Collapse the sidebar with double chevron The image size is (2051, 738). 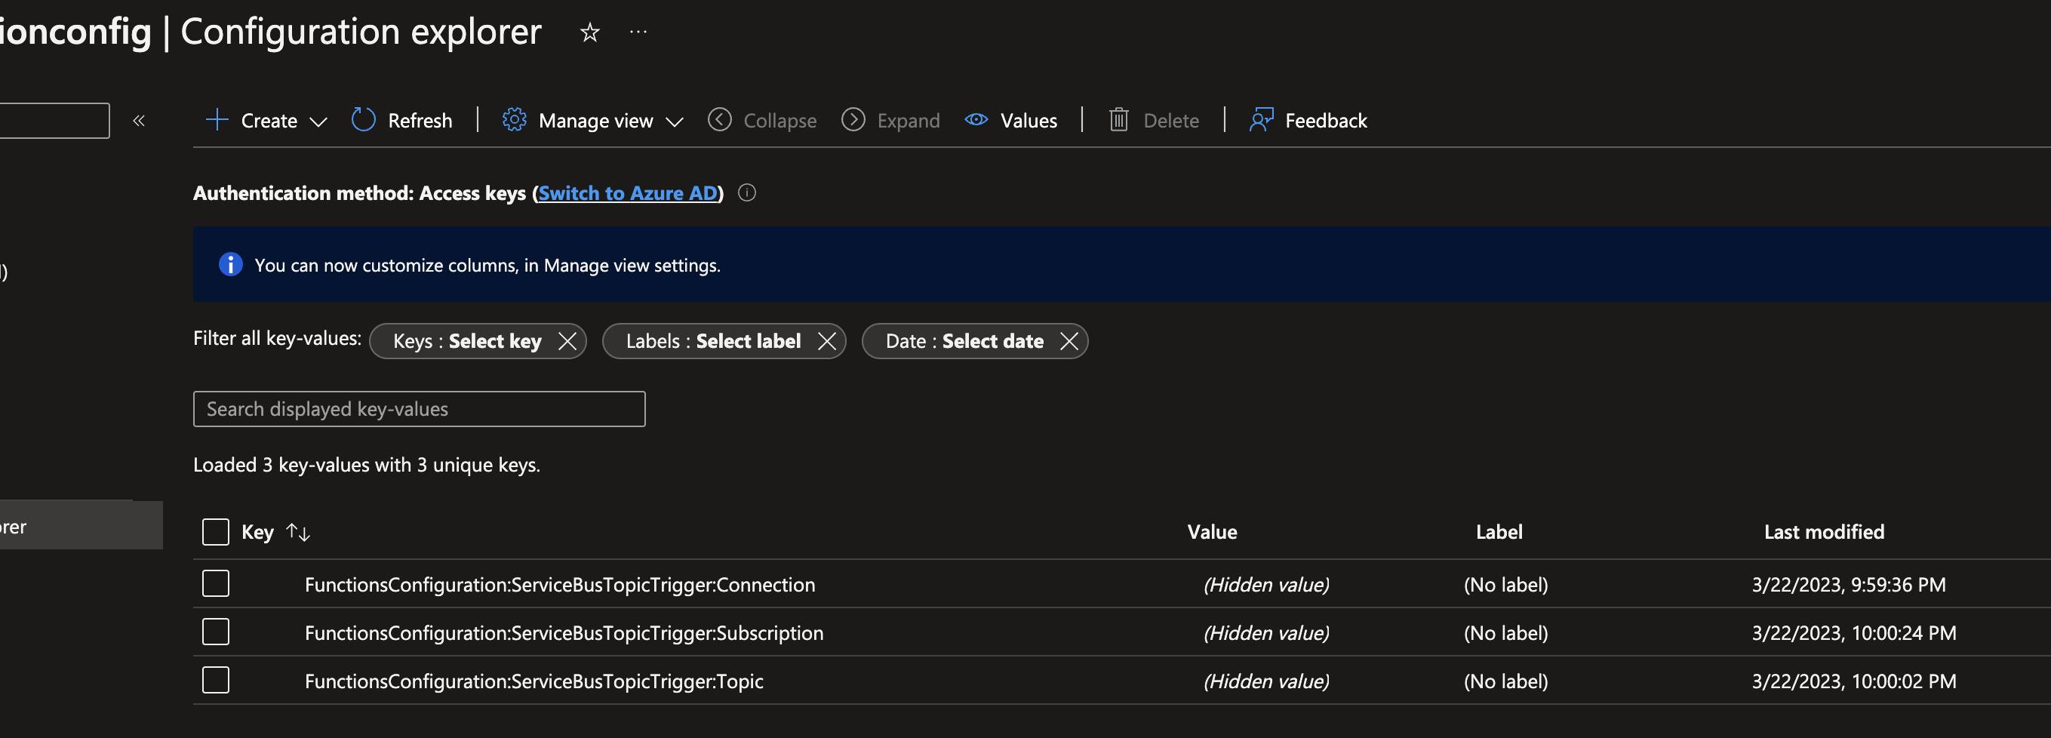click(x=140, y=121)
